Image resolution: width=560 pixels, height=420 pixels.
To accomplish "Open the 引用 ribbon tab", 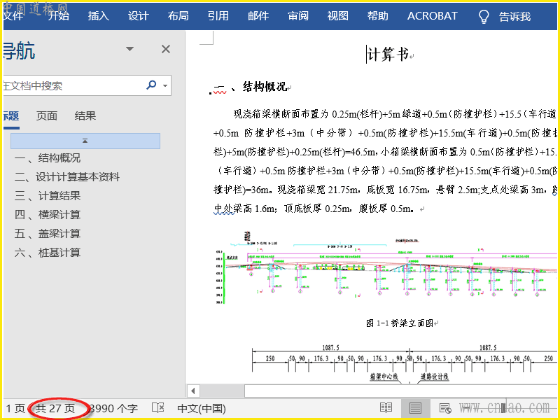I will click(x=218, y=15).
